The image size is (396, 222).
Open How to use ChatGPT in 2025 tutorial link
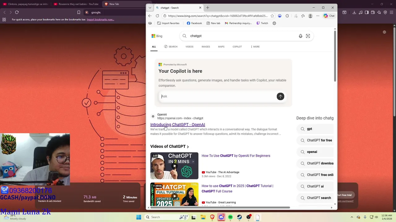pos(237,188)
